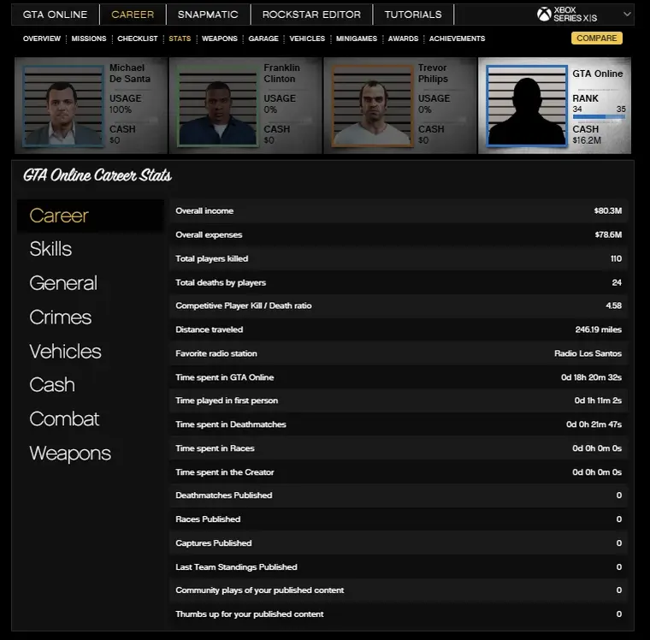Click the 'Time spent in the Creator' label
This screenshot has height=640, width=650.
[x=225, y=472]
